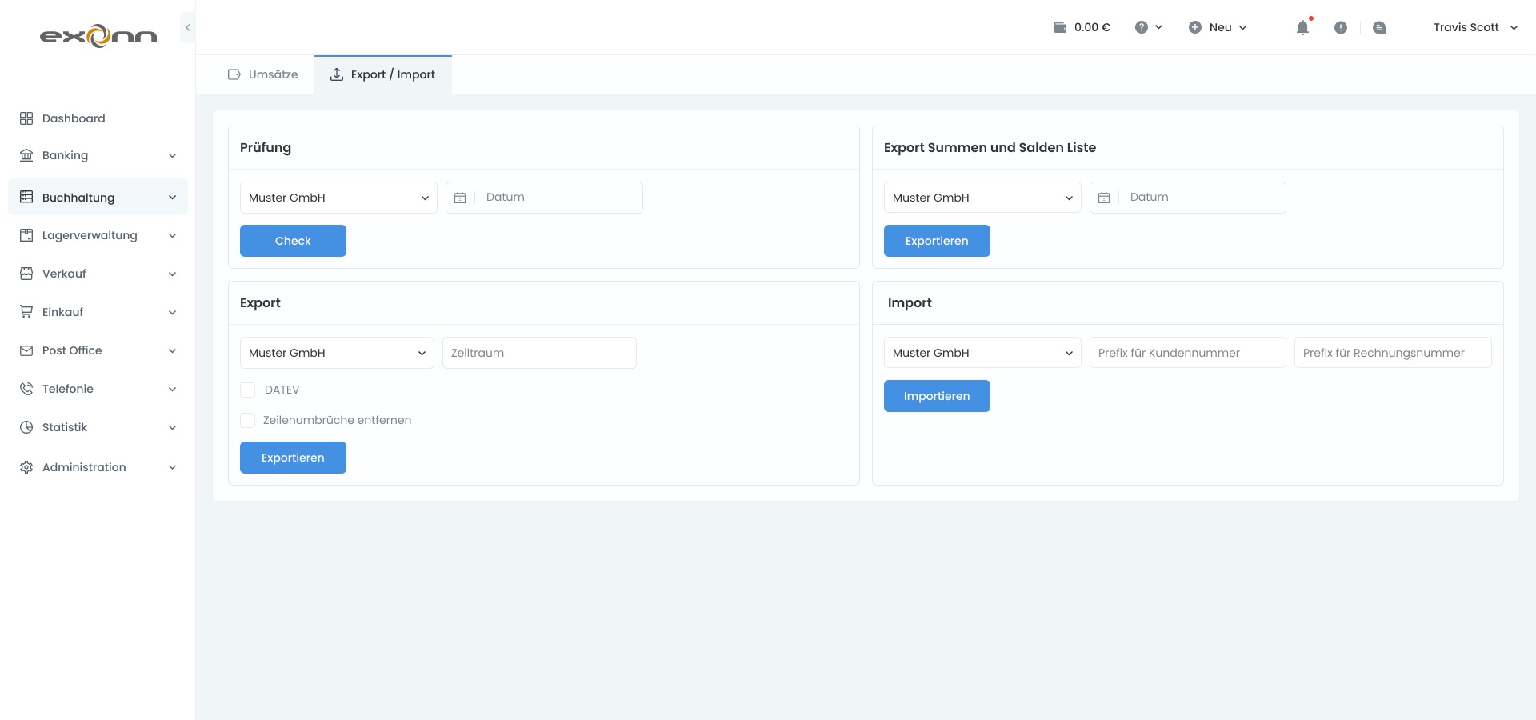
Task: Open the chat messages icon
Action: (1379, 27)
